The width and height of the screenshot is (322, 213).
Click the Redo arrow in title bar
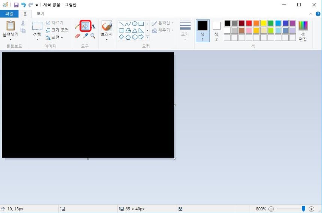click(x=31, y=5)
